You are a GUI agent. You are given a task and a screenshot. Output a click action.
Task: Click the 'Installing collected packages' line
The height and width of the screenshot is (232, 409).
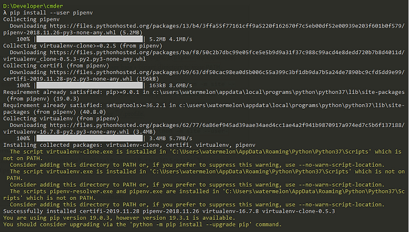point(129,145)
